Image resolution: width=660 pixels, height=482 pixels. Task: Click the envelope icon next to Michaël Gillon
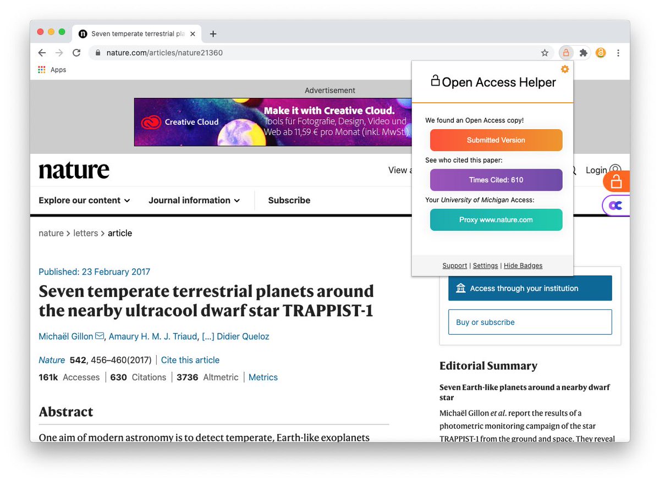tap(100, 336)
